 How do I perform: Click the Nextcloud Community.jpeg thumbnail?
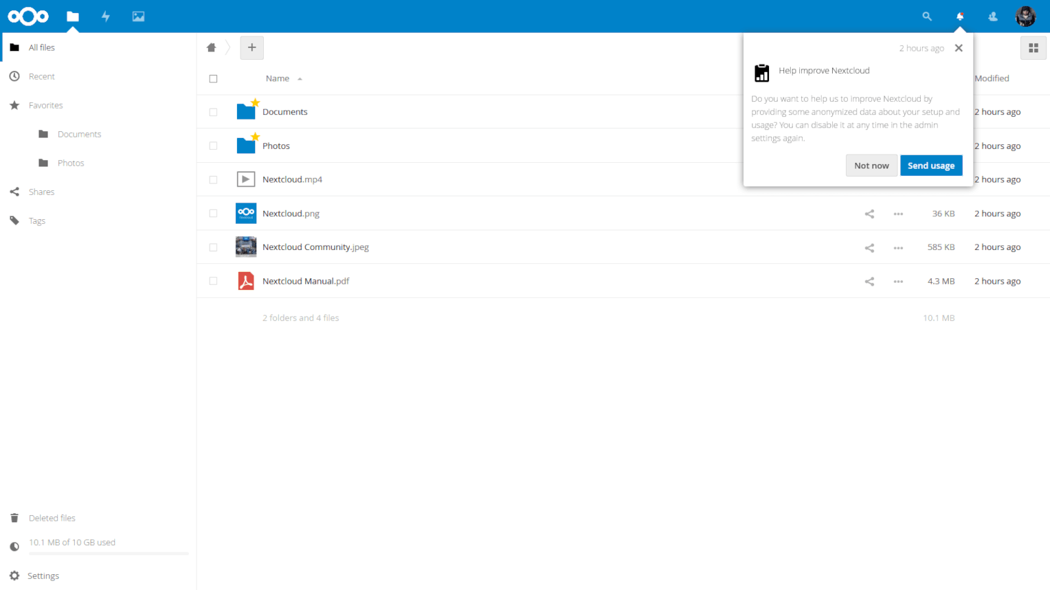246,247
